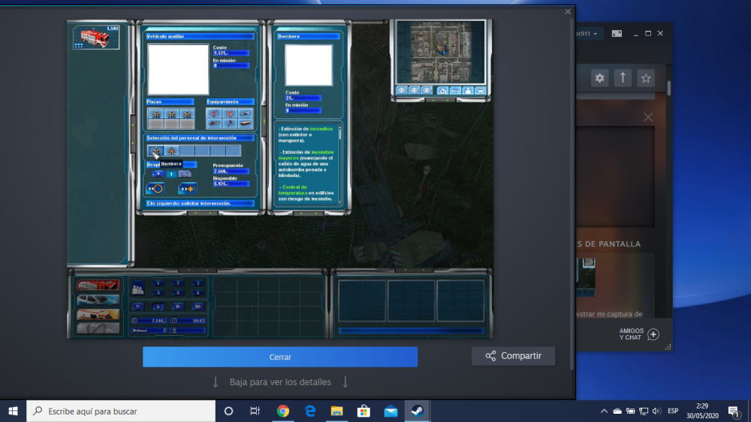
Task: Click the Compartir share button
Action: 514,356
